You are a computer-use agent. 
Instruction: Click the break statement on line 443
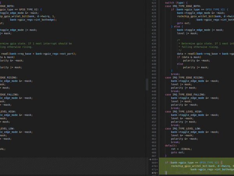(175, 74)
